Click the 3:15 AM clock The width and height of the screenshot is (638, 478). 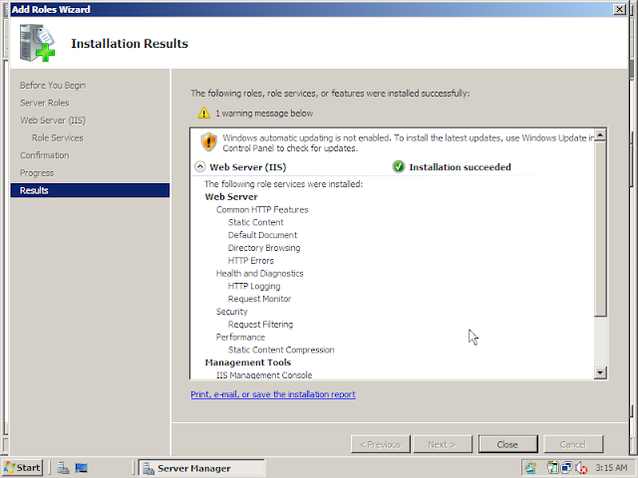(x=611, y=467)
